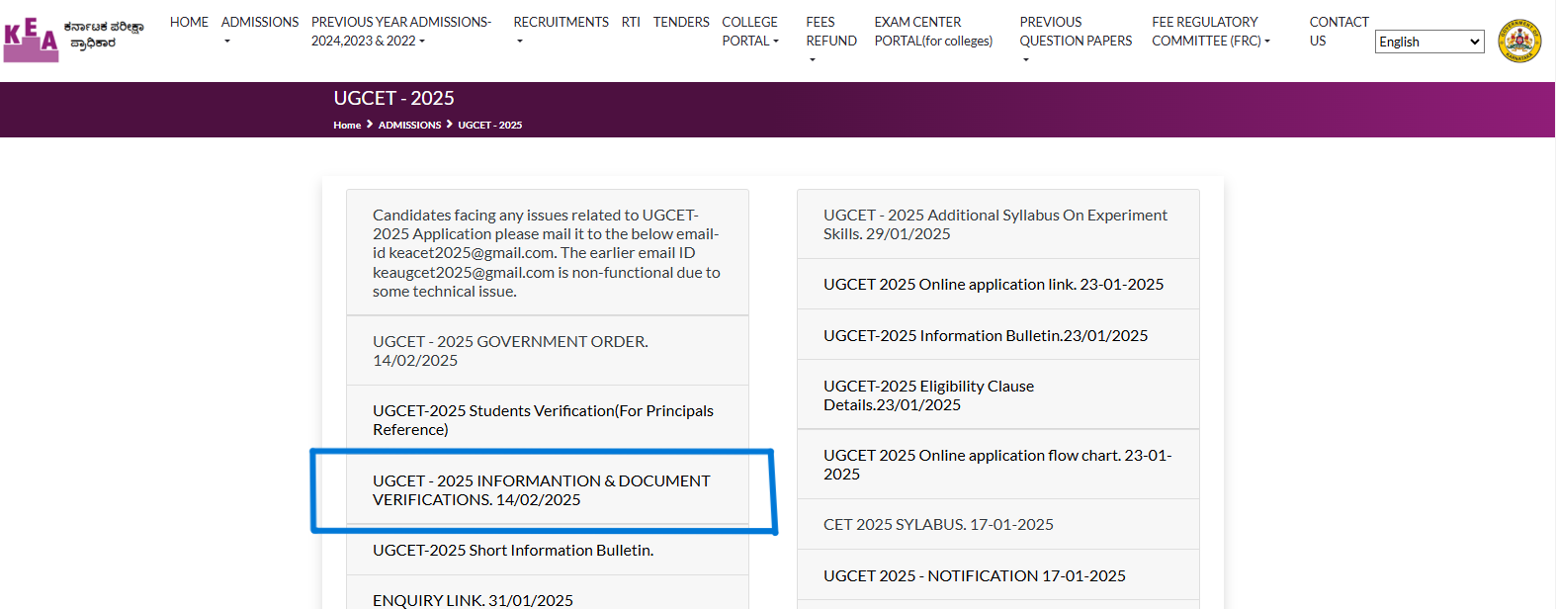Expand FEE REGULATORY COMMITTEE (FRC) dropdown
The height and width of the screenshot is (609, 1556).
coord(1211,31)
